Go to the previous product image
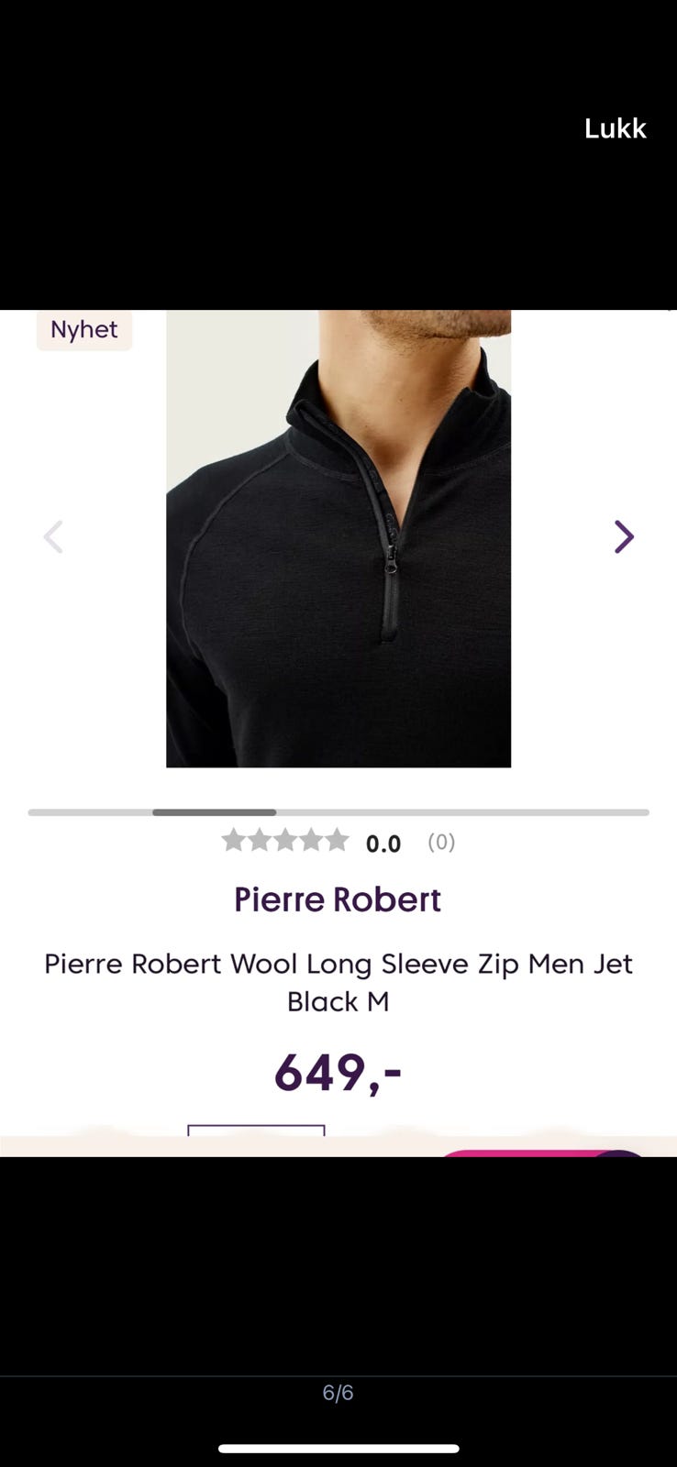 pyautogui.click(x=53, y=537)
